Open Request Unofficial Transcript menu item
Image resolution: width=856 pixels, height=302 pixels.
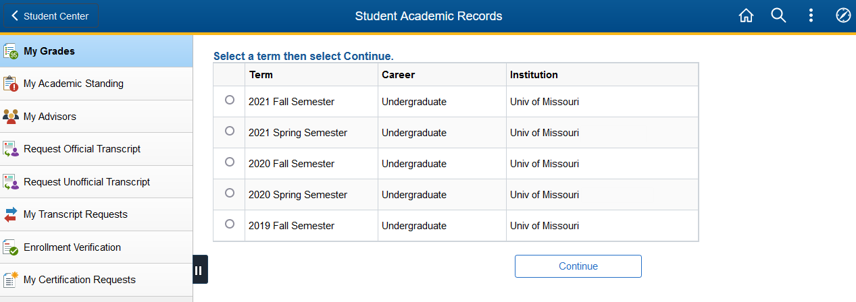coord(97,182)
